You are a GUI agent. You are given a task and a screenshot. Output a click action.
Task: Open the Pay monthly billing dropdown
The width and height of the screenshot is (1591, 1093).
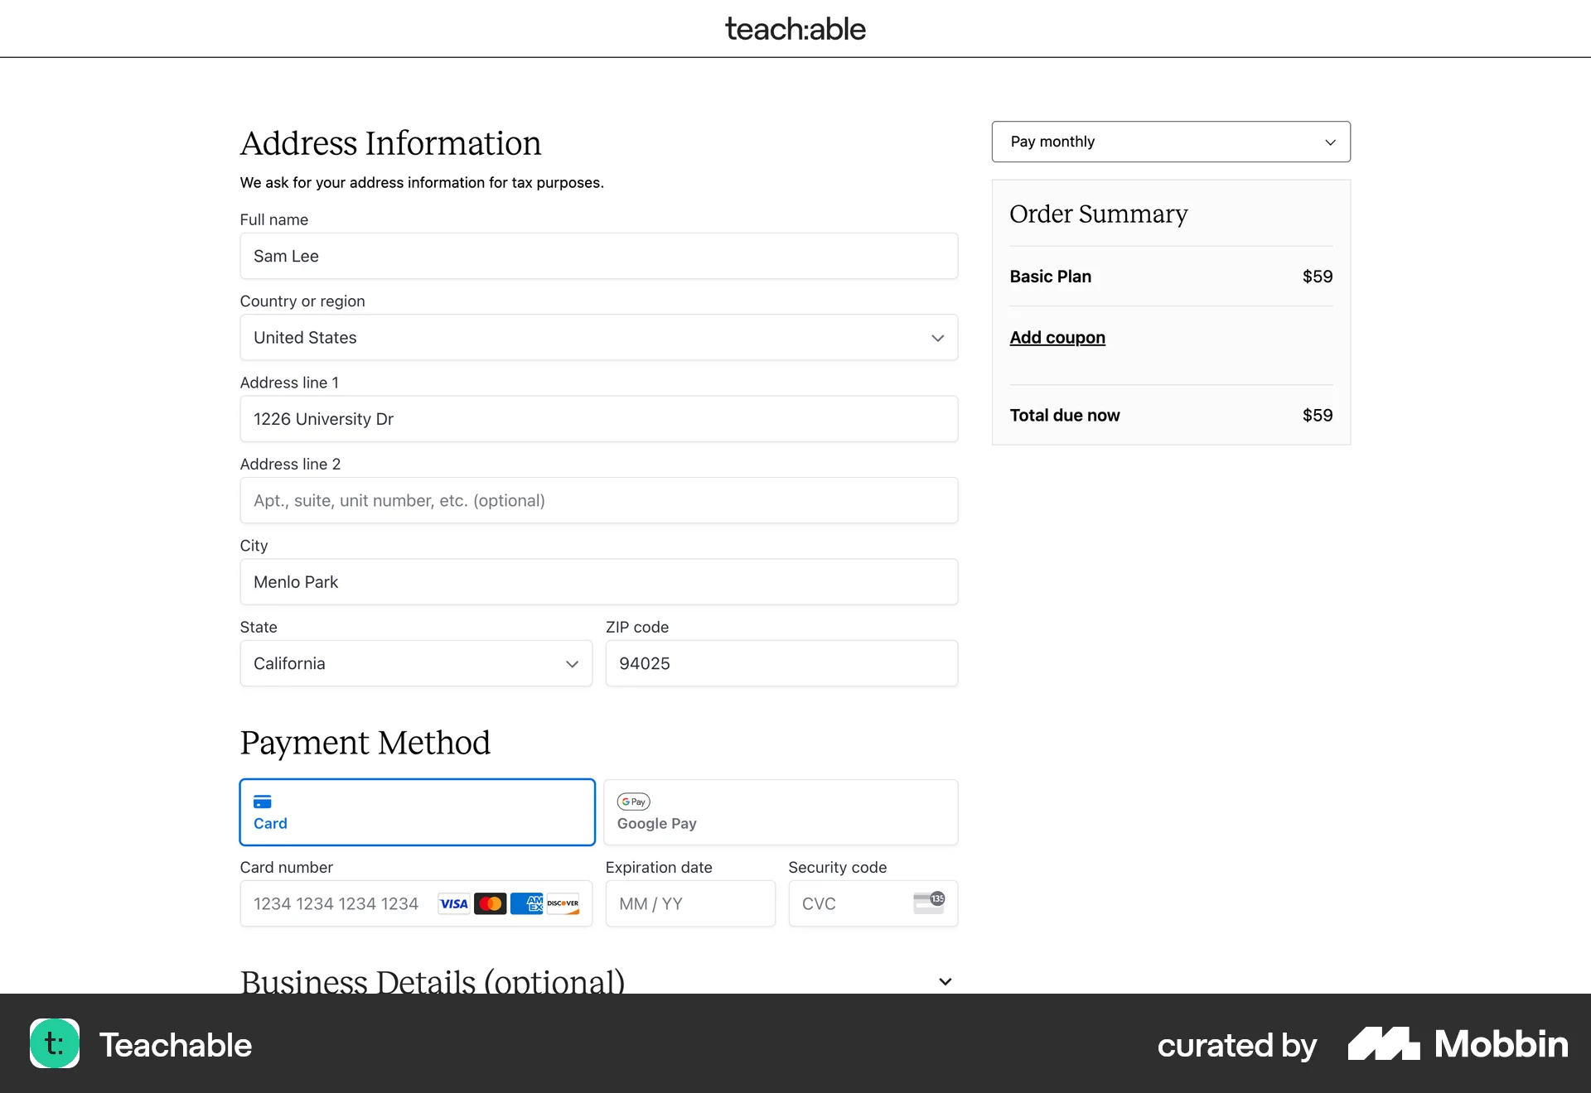pyautogui.click(x=1169, y=142)
